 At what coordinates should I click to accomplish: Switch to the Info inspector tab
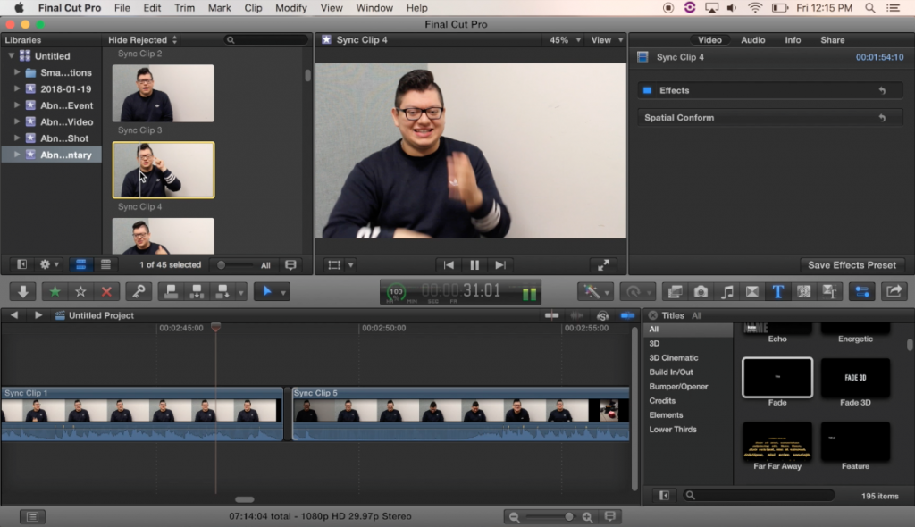(793, 39)
